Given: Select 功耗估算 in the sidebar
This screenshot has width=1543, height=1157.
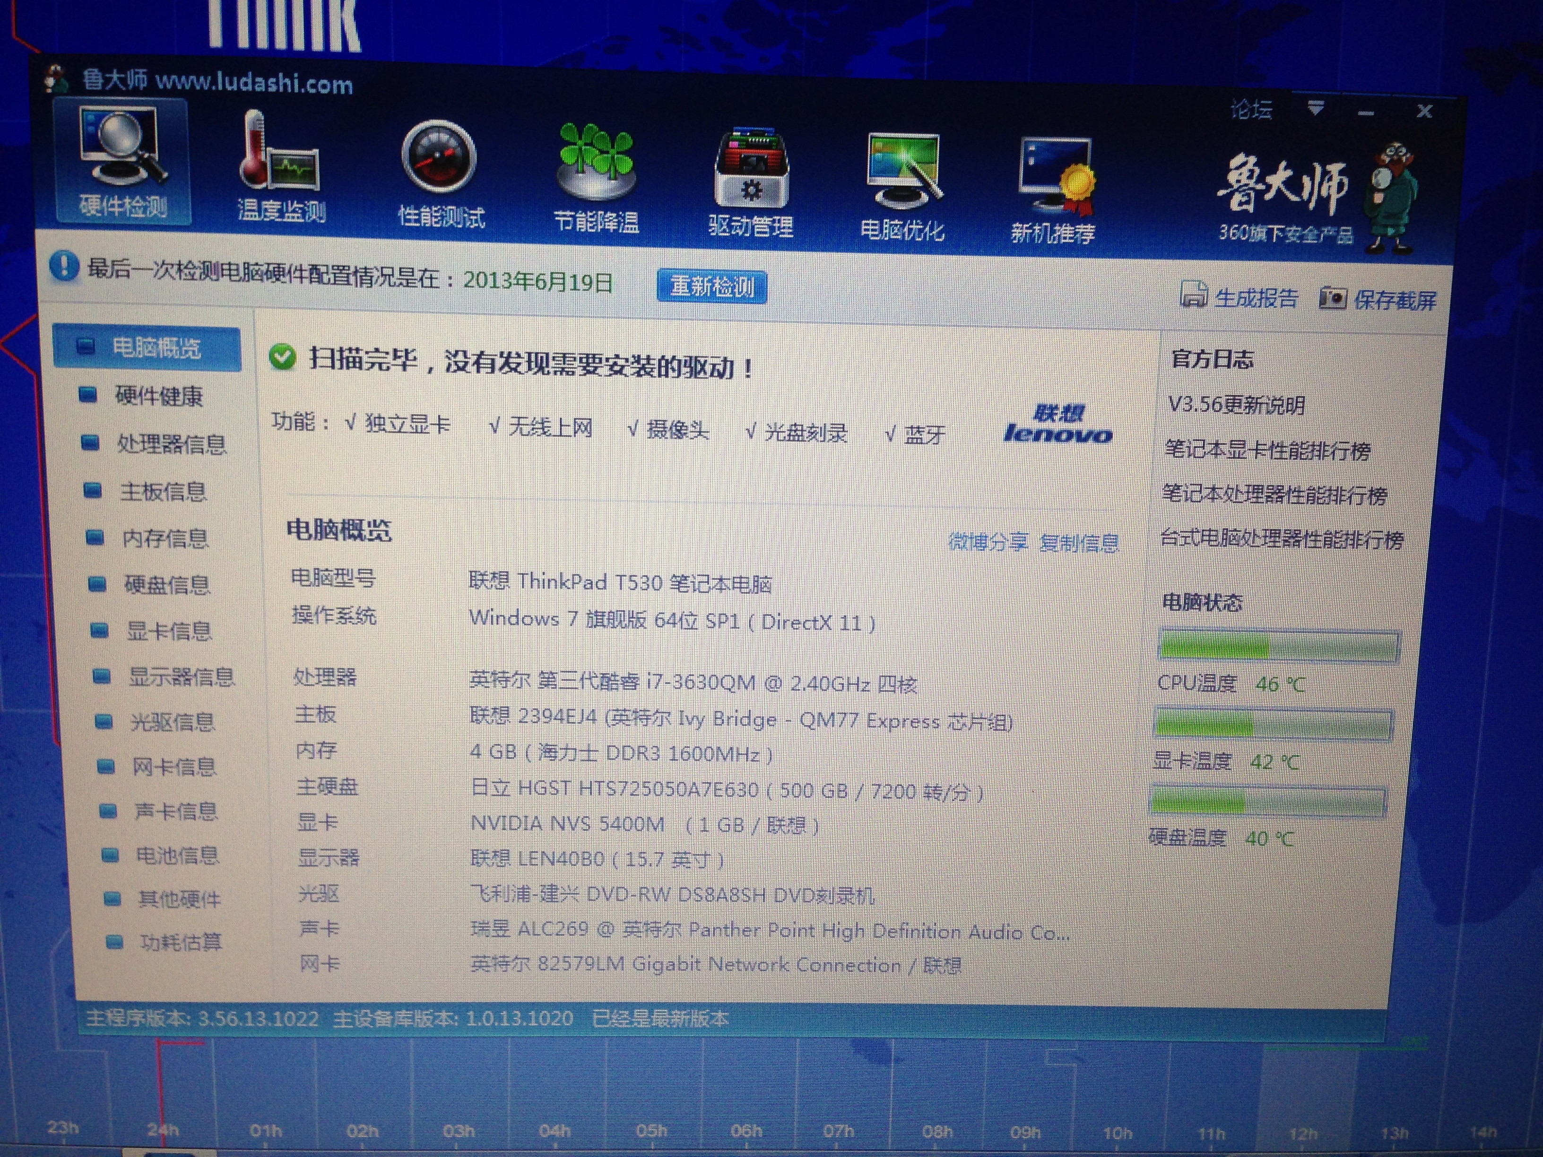Looking at the screenshot, I should (x=182, y=942).
